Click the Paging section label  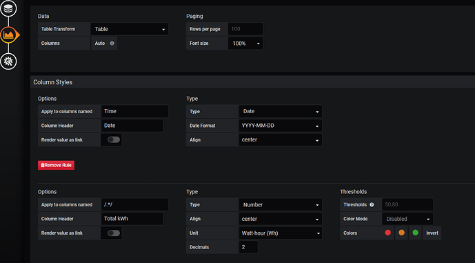[x=194, y=17]
